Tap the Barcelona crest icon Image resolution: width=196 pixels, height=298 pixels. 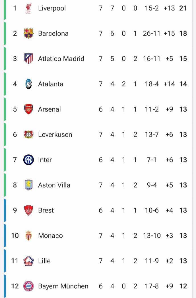coord(28,33)
